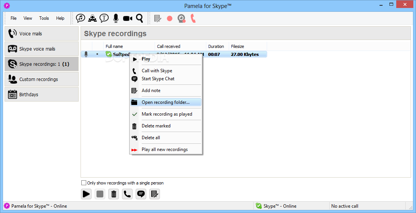The height and width of the screenshot is (213, 416).
Task: Click the bottom chat bubble button
Action: [x=141, y=194]
